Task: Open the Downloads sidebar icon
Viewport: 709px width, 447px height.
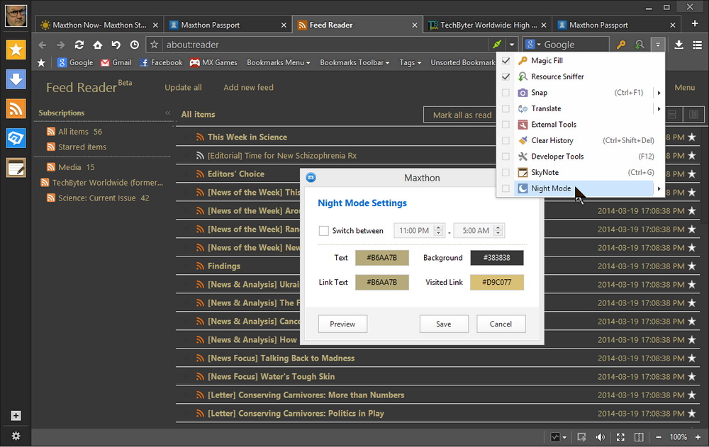Action: (16, 79)
